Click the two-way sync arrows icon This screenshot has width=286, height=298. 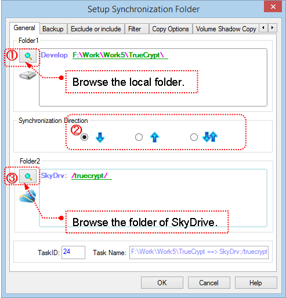(210, 137)
